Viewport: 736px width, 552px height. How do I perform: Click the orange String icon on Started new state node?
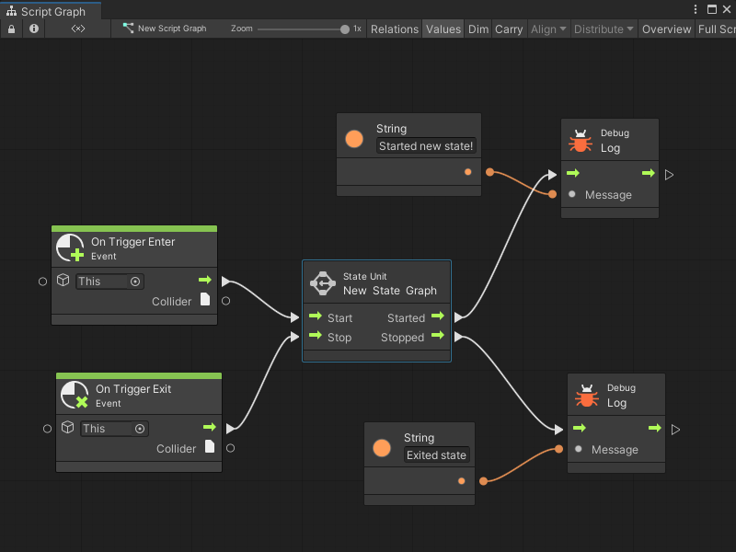pos(353,138)
